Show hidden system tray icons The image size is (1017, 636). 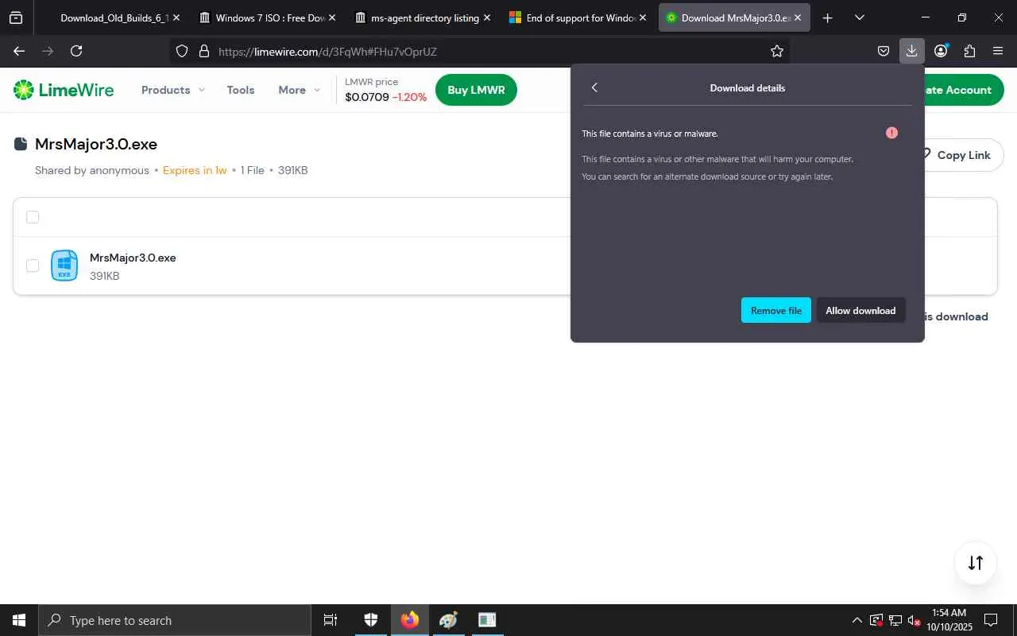(x=857, y=620)
